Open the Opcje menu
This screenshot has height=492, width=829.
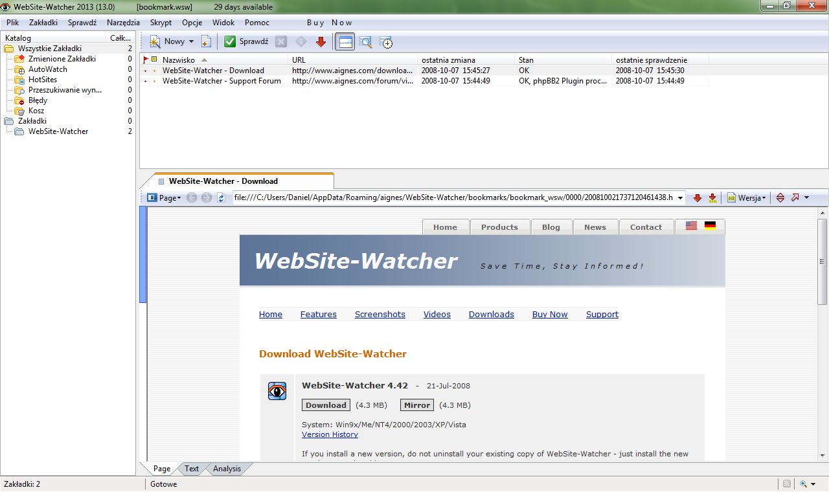192,23
